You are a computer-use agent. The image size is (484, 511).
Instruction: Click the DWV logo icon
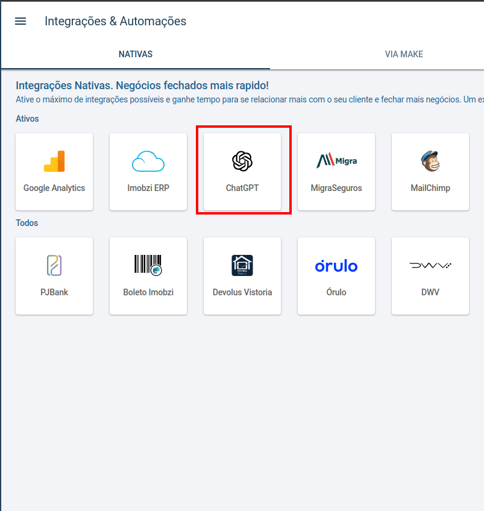(430, 265)
